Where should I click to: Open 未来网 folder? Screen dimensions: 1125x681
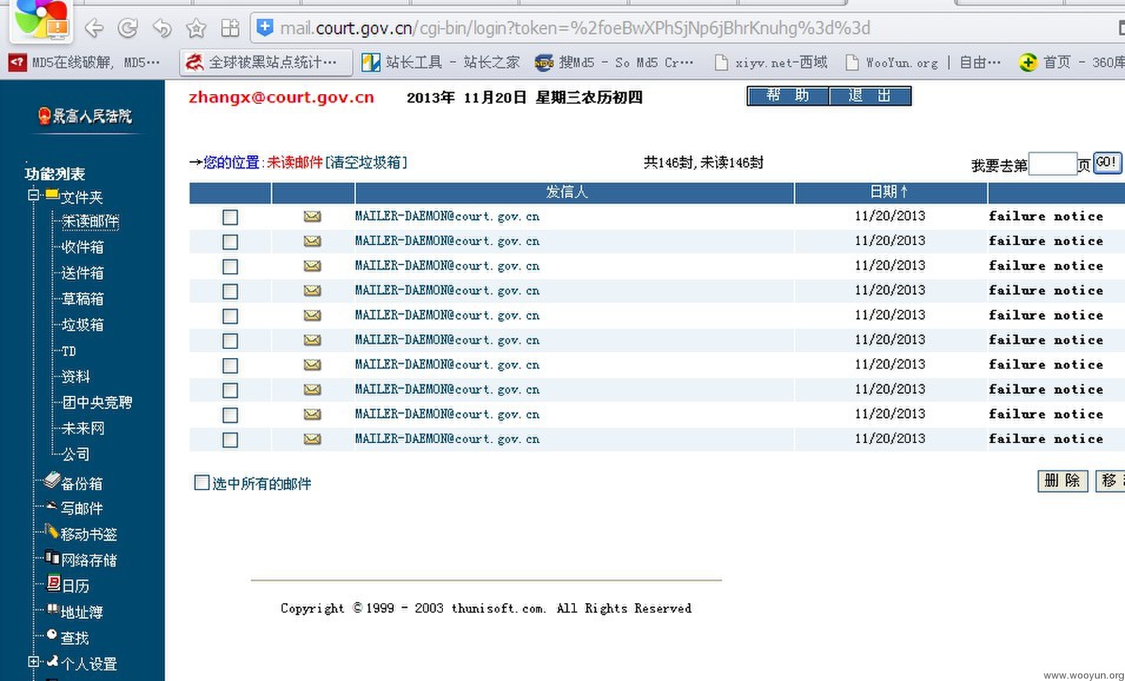82,428
